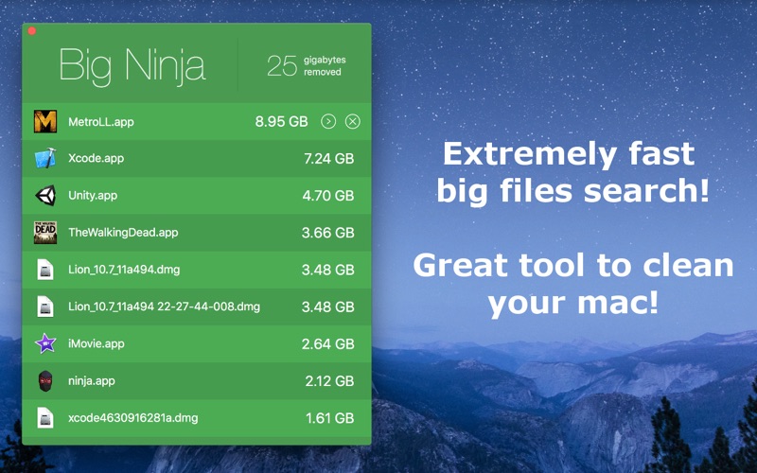This screenshot has height=473, width=757.
Task: Reveal MetroLL.app using the arrow button
Action: coord(328,122)
